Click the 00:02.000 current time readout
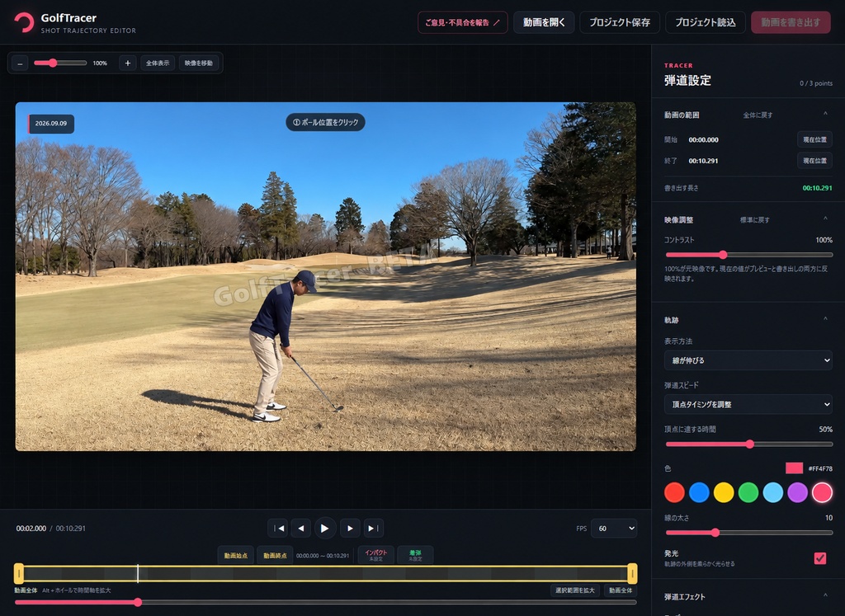 coord(31,529)
